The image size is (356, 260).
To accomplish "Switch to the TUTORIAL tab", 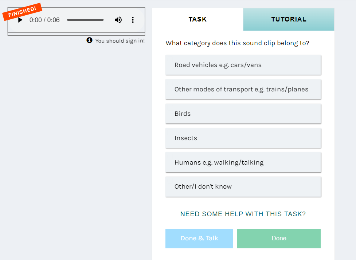I will coord(289,19).
